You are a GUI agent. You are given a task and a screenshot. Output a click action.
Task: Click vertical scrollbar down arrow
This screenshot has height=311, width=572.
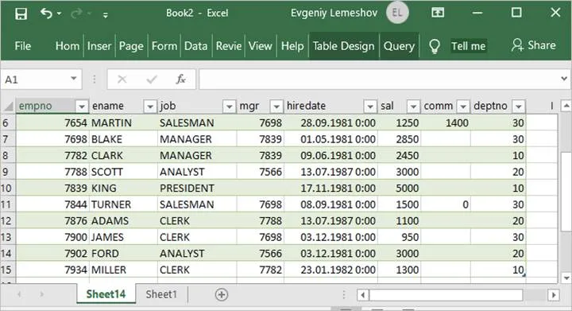pos(566,278)
